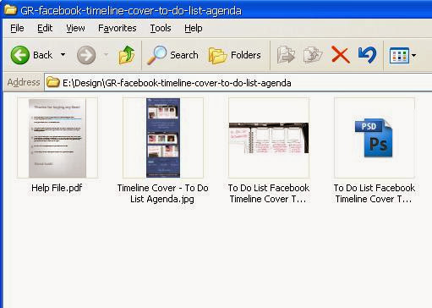Open the Help menu
The width and height of the screenshot is (432, 308).
[x=194, y=28]
